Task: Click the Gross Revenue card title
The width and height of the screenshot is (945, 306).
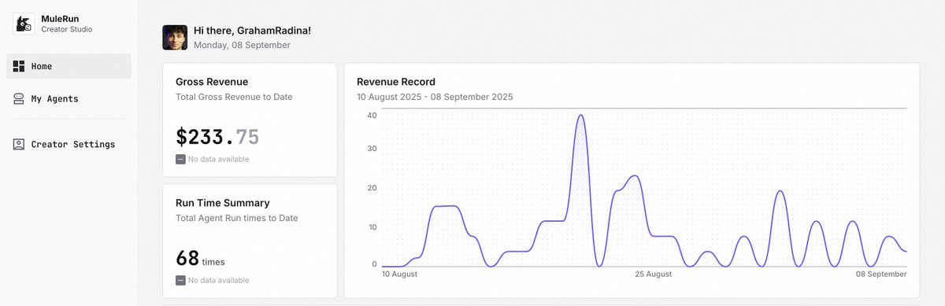Action: click(x=212, y=82)
